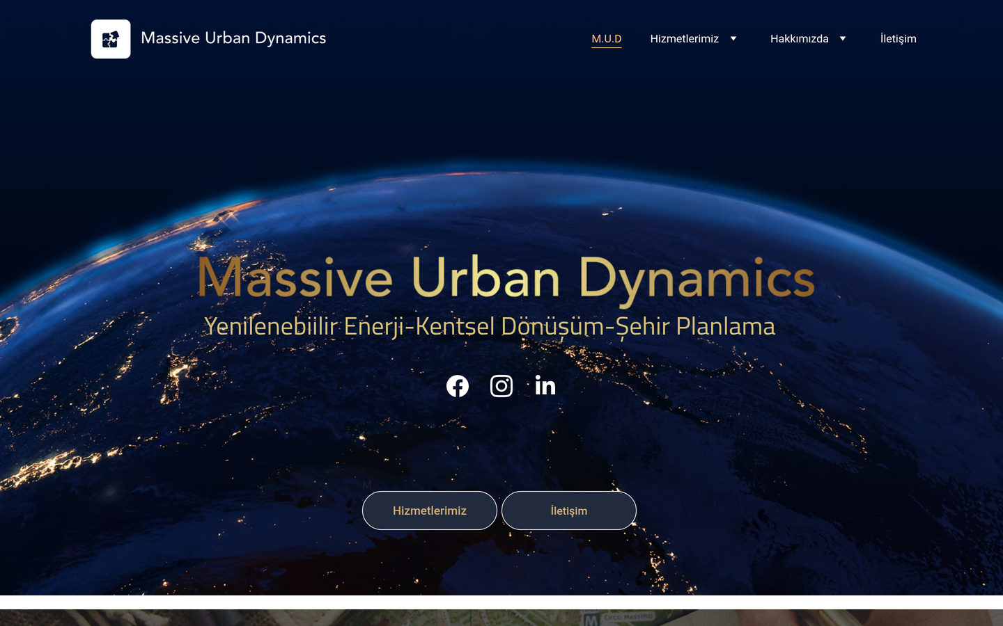Click the Massive Urban Dynamics header title
The width and height of the screenshot is (1003, 626).
pos(233,38)
